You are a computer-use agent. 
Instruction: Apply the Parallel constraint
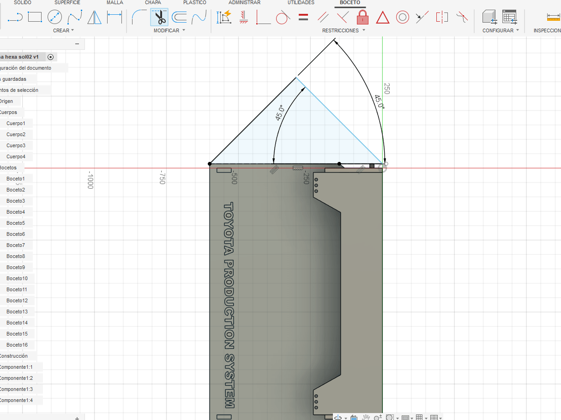[x=323, y=18]
